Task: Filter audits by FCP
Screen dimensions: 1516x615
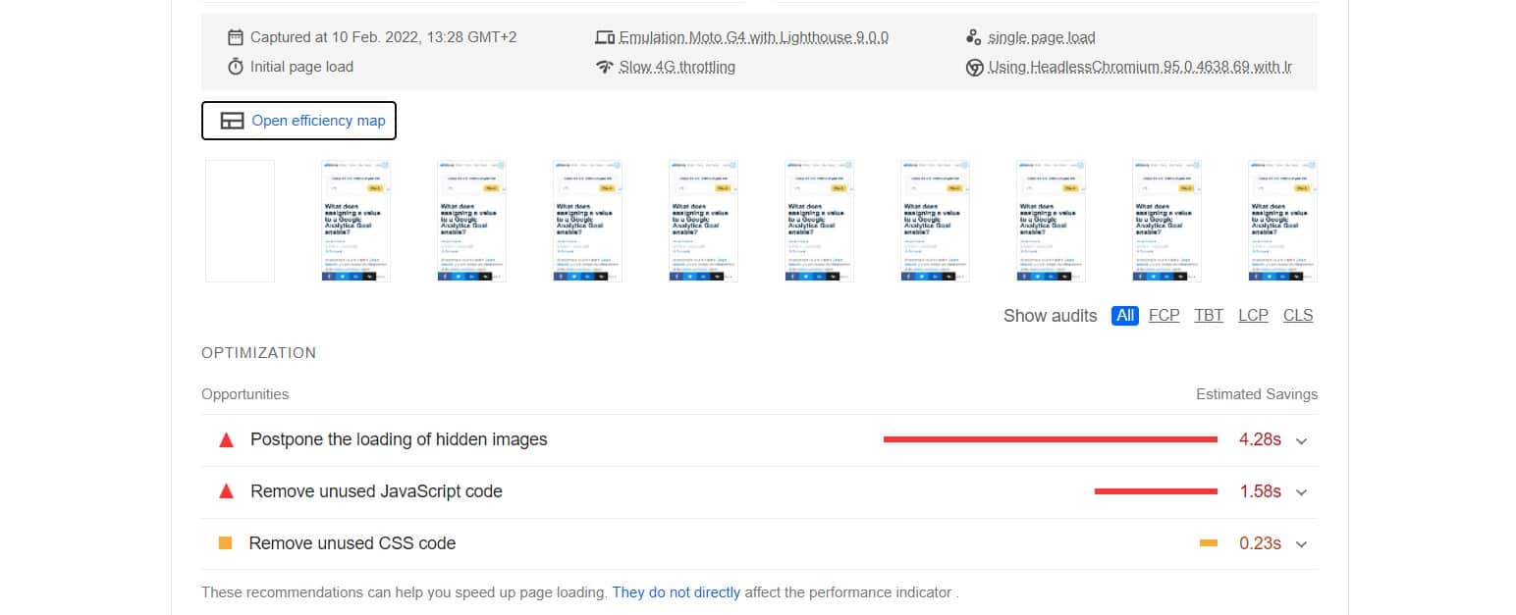Action: (1164, 315)
